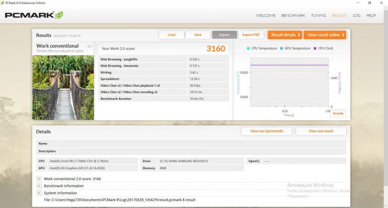Expand Benchmark information section
The width and height of the screenshot is (388, 208).
click(x=39, y=186)
